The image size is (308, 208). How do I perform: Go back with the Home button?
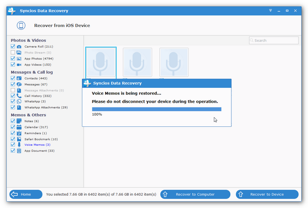tap(26, 194)
